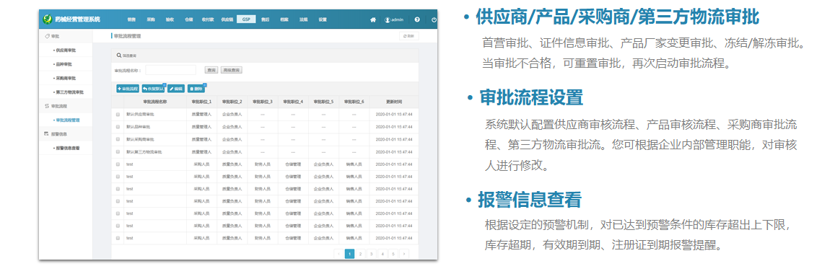Open the 供应链 top menu
Image resolution: width=835 pixels, height=274 pixels.
227,19
